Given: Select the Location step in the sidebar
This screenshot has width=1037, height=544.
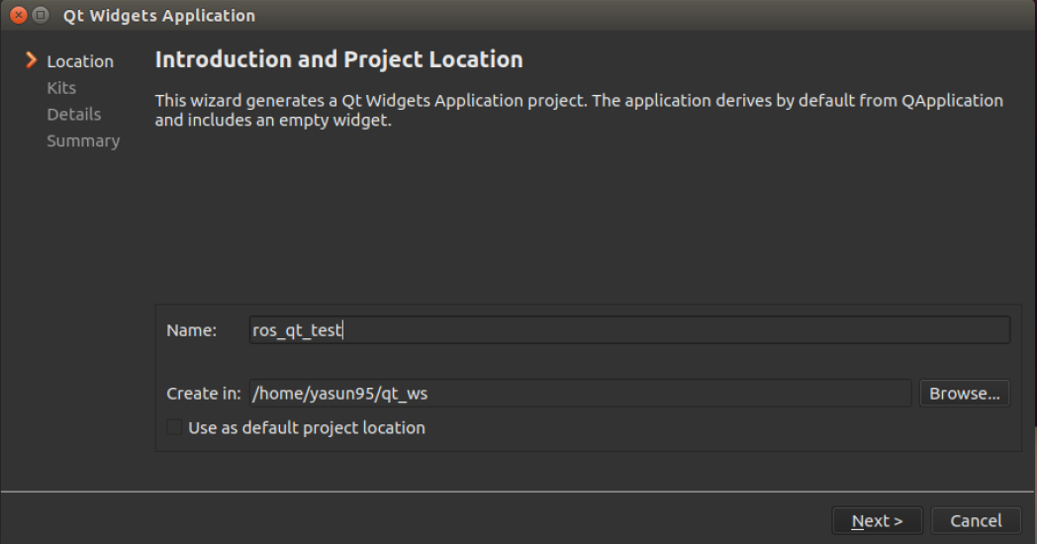Looking at the screenshot, I should pos(80,61).
